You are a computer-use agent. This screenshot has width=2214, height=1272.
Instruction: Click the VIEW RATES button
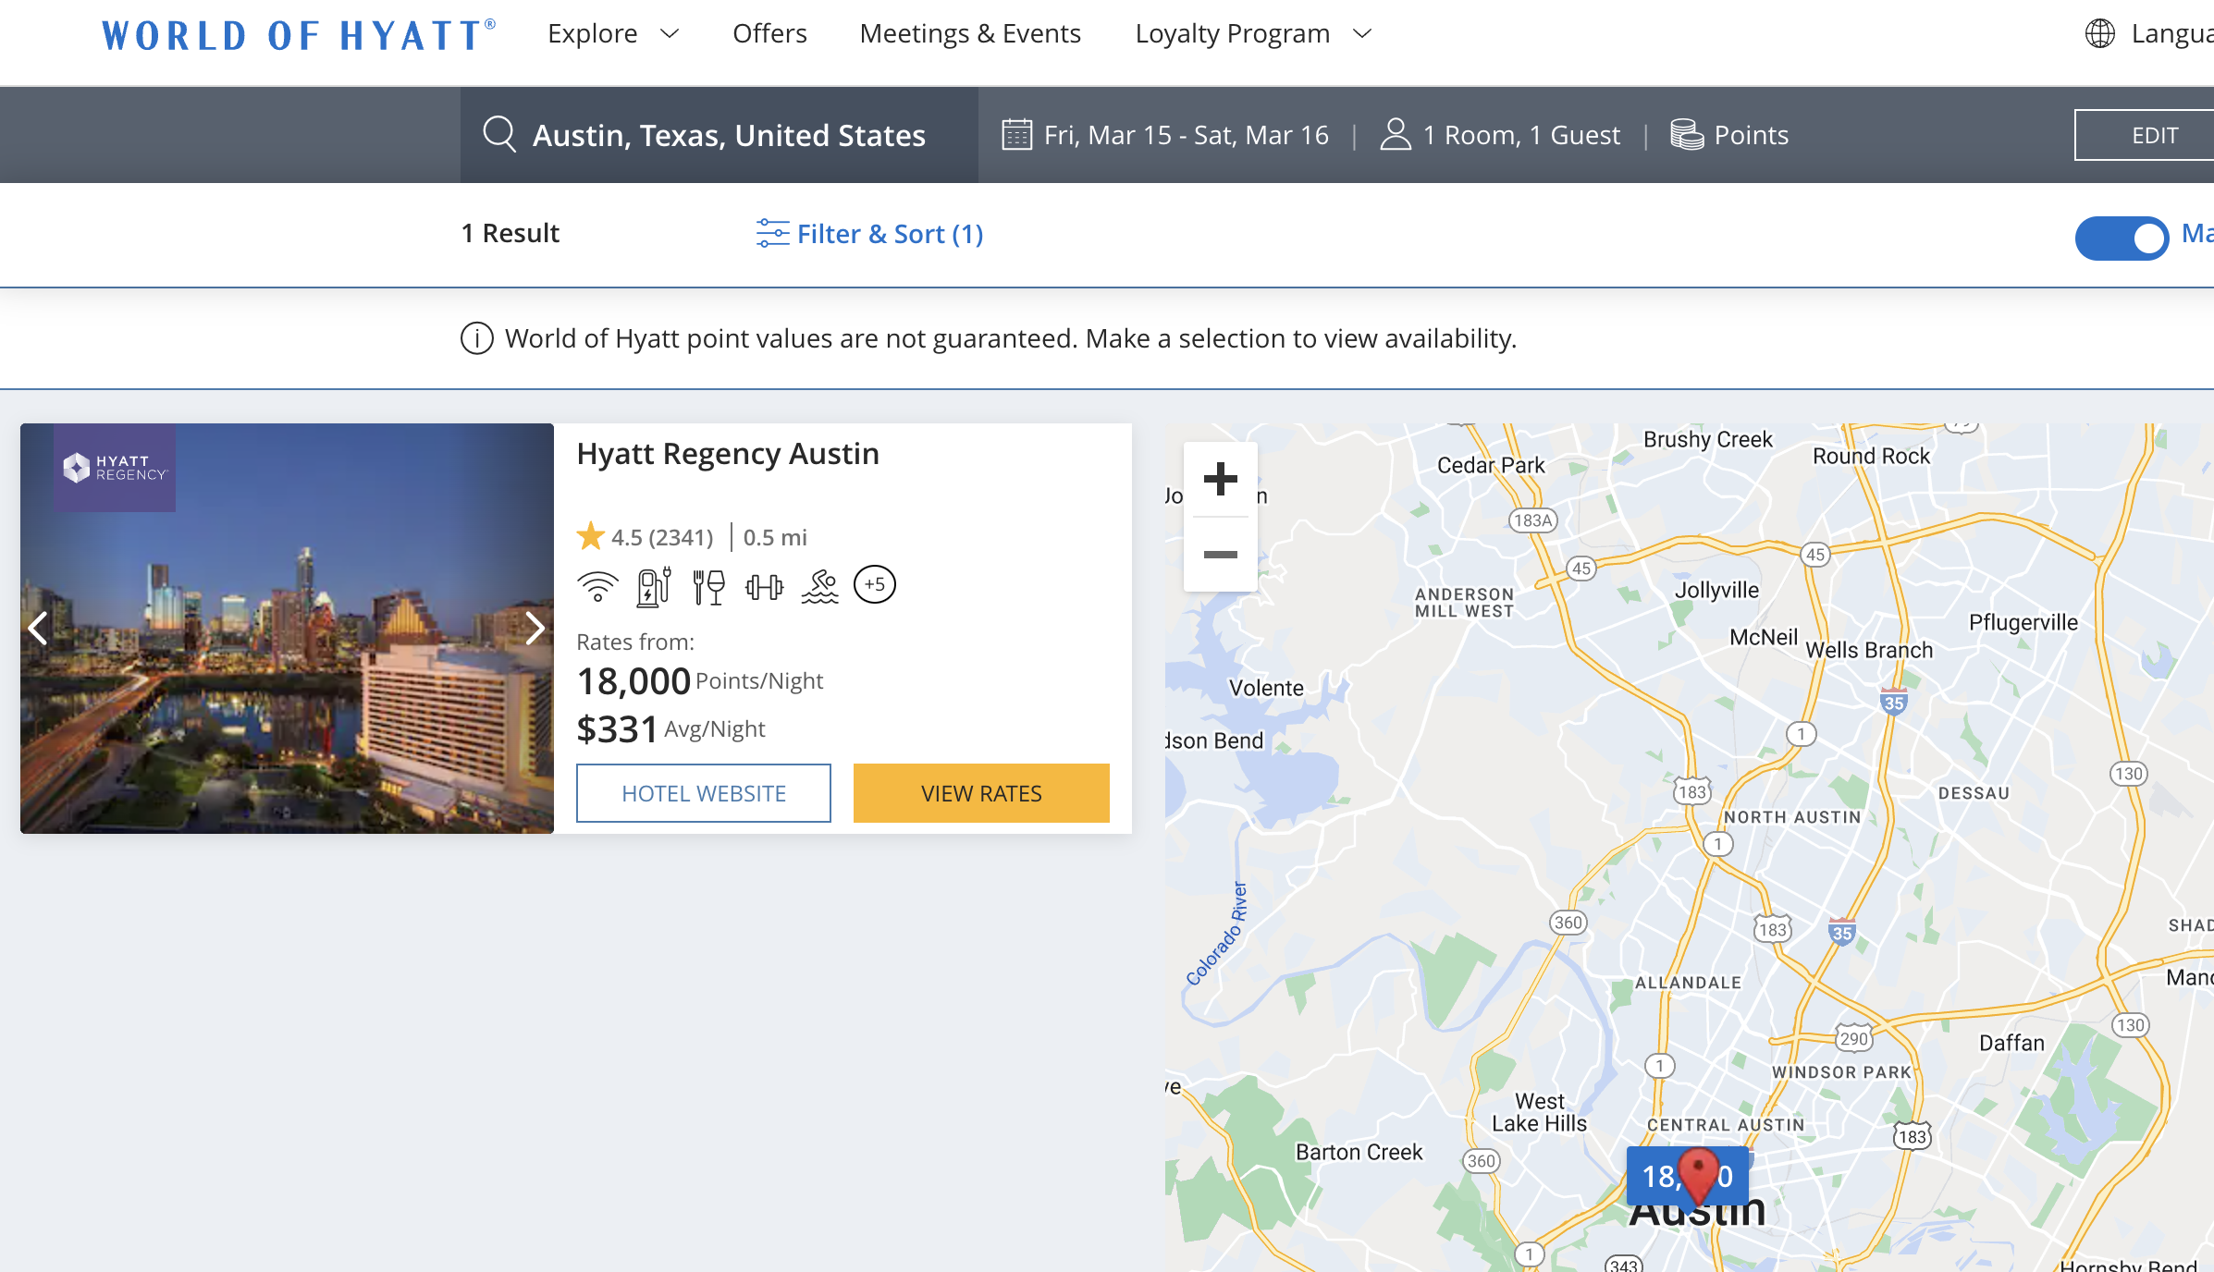pyautogui.click(x=981, y=793)
